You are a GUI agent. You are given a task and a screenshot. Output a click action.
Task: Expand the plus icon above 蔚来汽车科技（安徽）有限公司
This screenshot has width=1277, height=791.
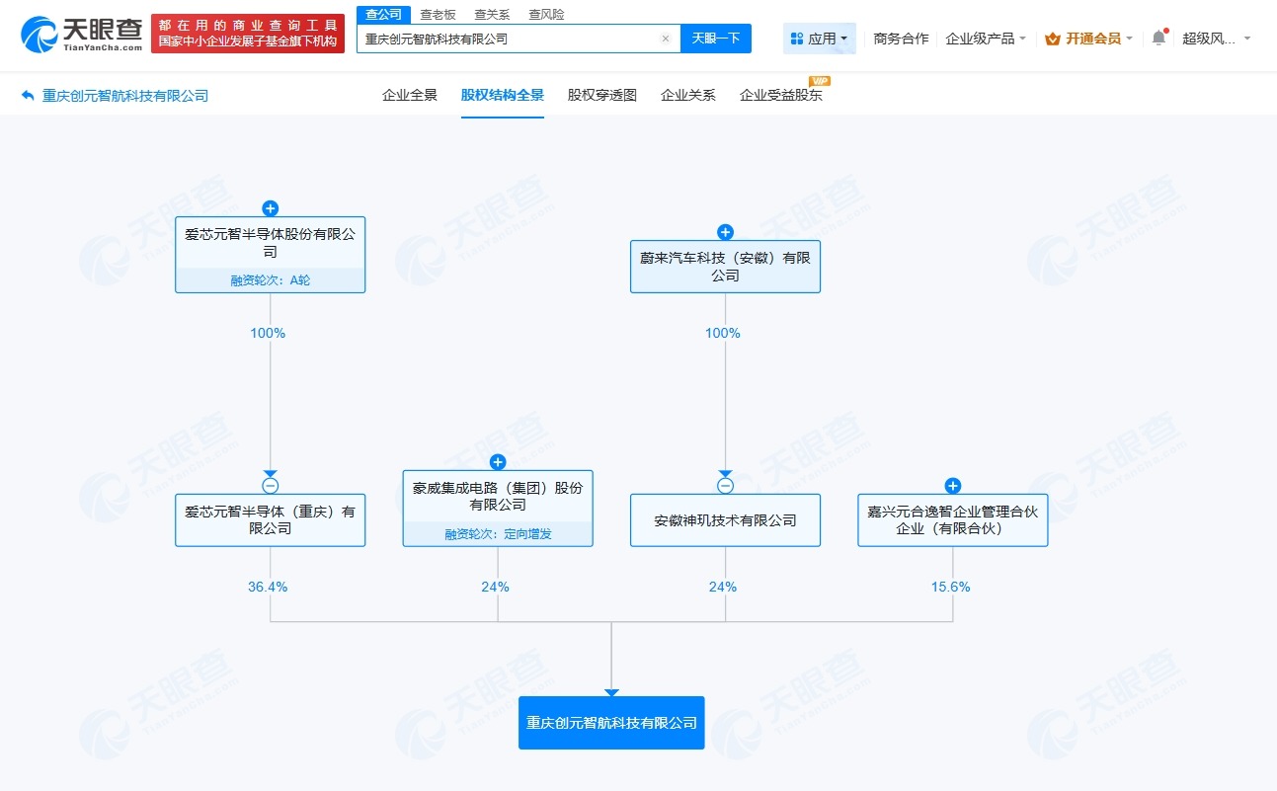725,231
